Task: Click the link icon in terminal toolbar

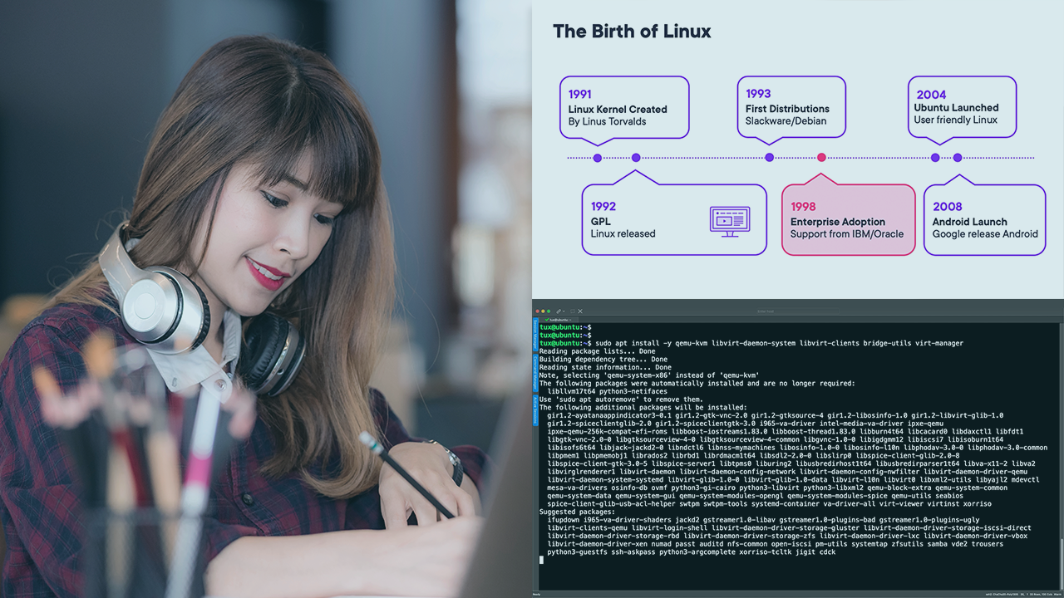Action: 559,311
